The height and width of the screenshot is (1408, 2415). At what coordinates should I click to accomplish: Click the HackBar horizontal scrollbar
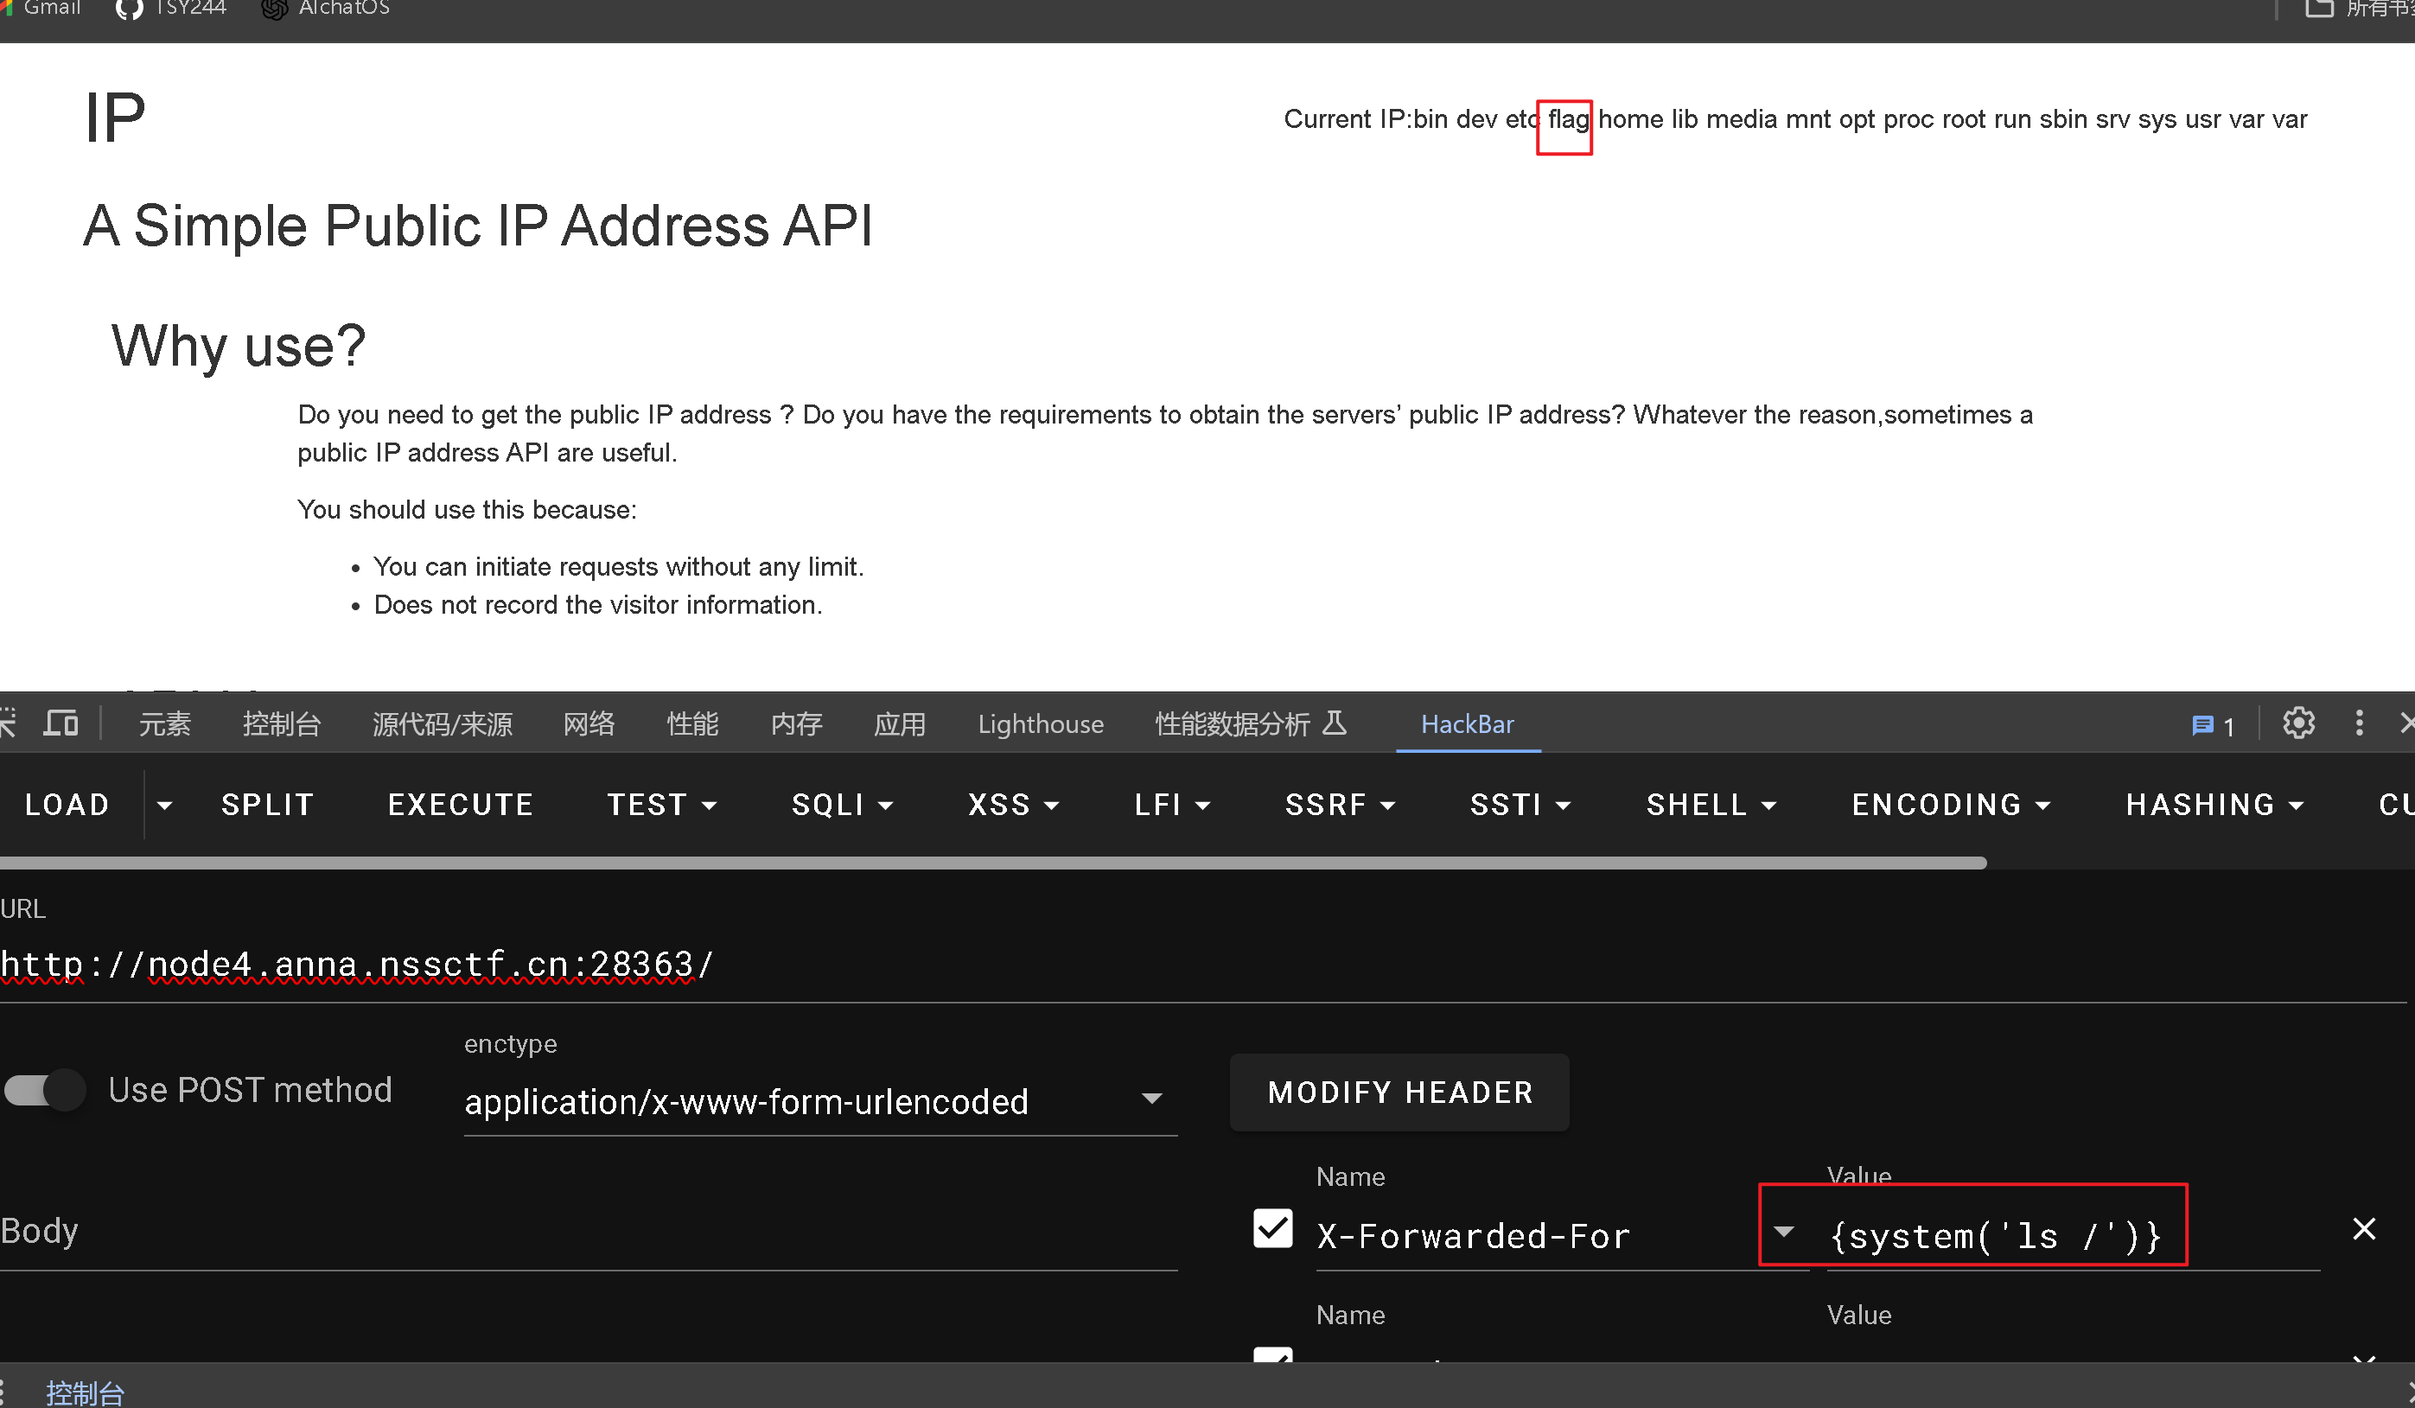click(x=992, y=863)
